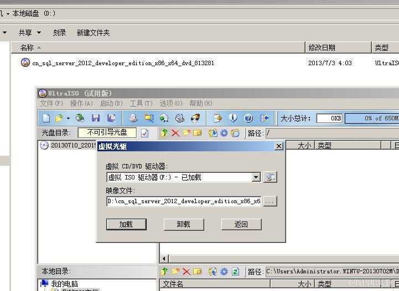Click the Mount to virtual drive icon
This screenshot has width=399, height=291.
click(x=180, y=118)
